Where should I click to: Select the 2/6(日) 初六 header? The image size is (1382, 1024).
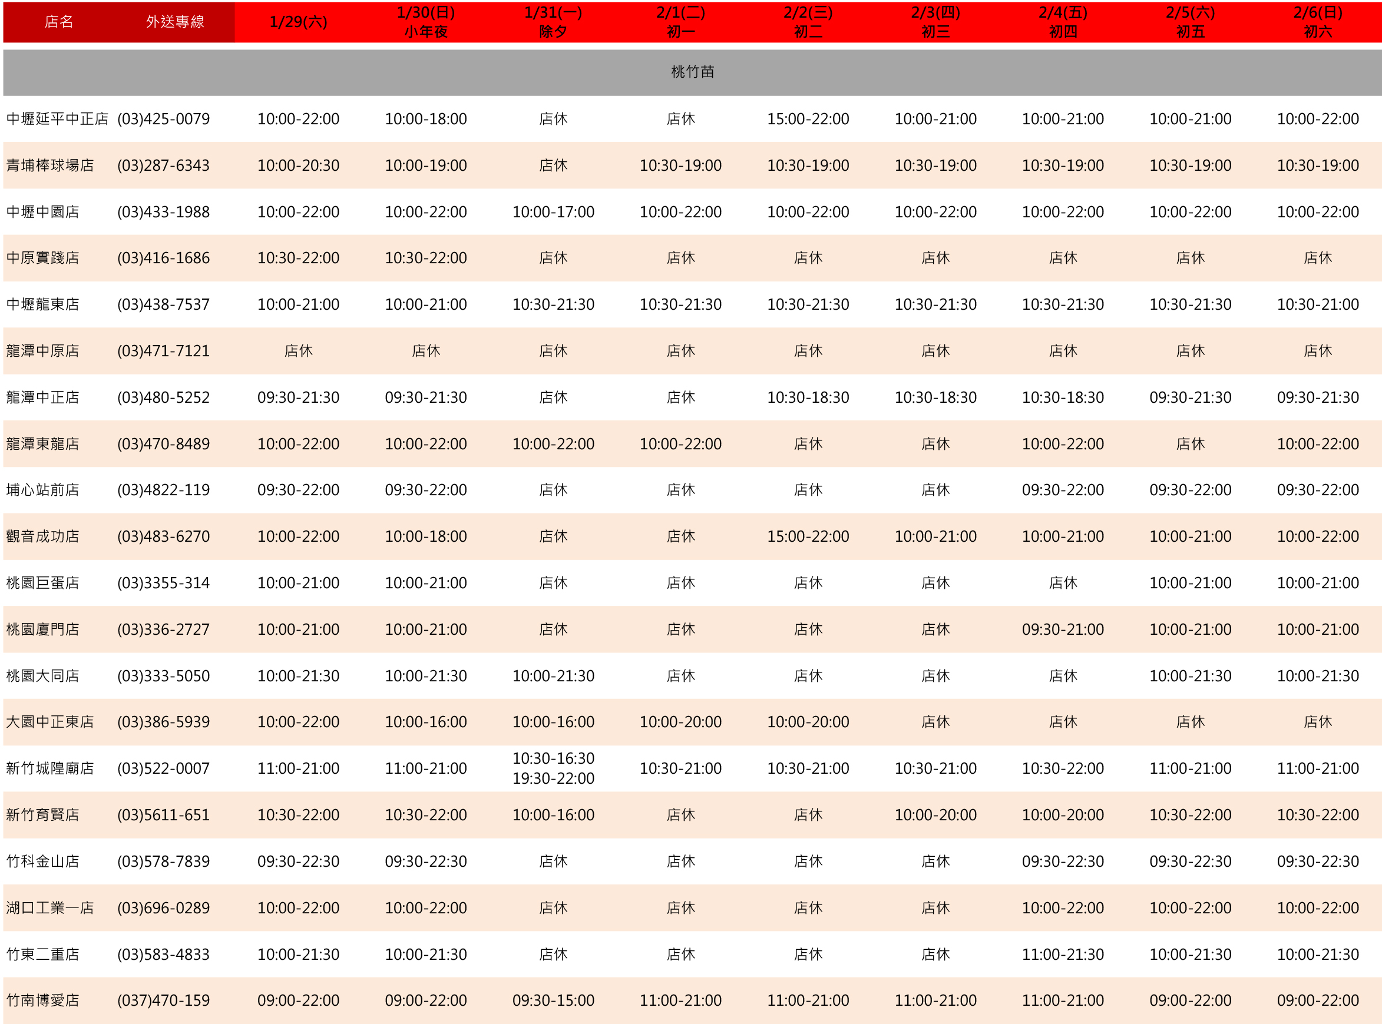1318,22
